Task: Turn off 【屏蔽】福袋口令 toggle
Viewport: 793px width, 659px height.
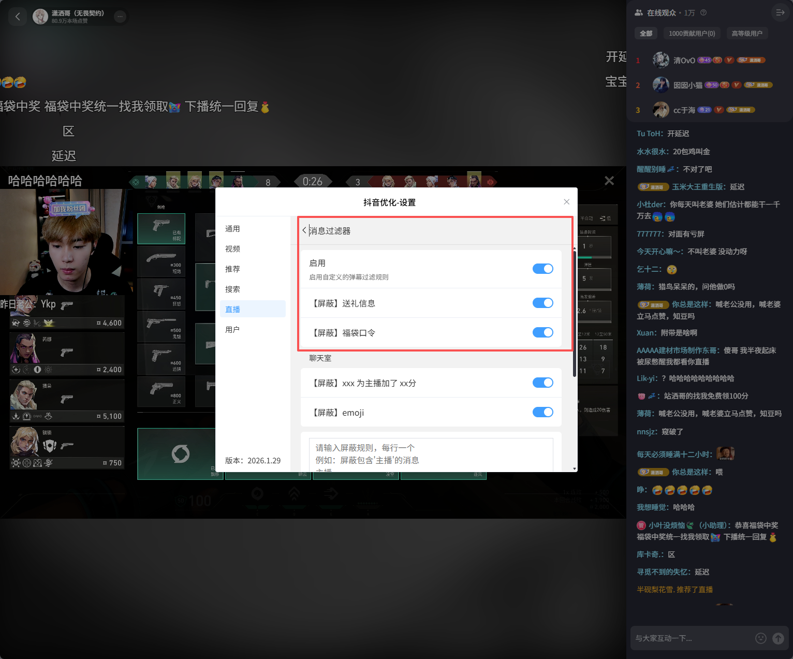Action: click(x=542, y=332)
